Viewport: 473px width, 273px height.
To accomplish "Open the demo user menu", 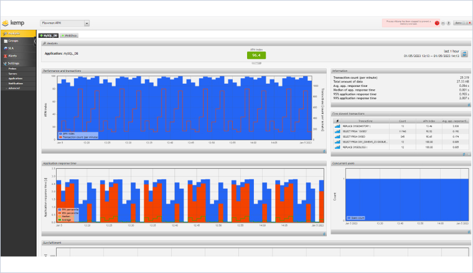I will [459, 23].
